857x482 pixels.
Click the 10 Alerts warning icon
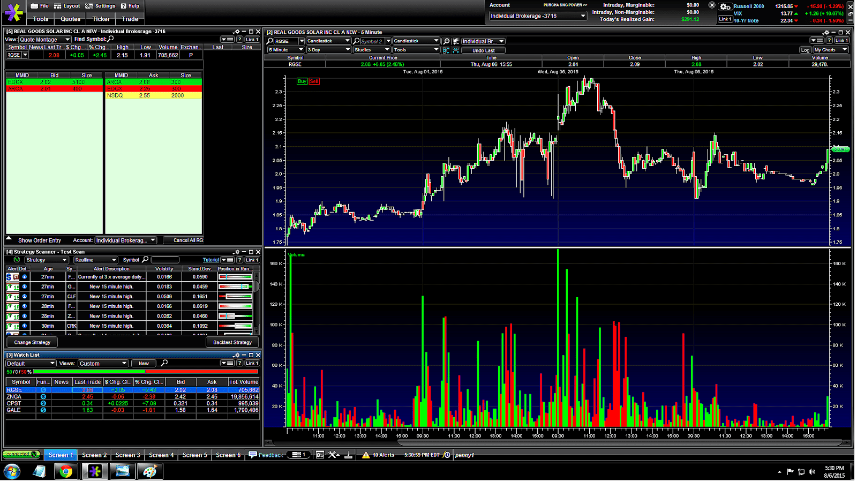(x=366, y=455)
